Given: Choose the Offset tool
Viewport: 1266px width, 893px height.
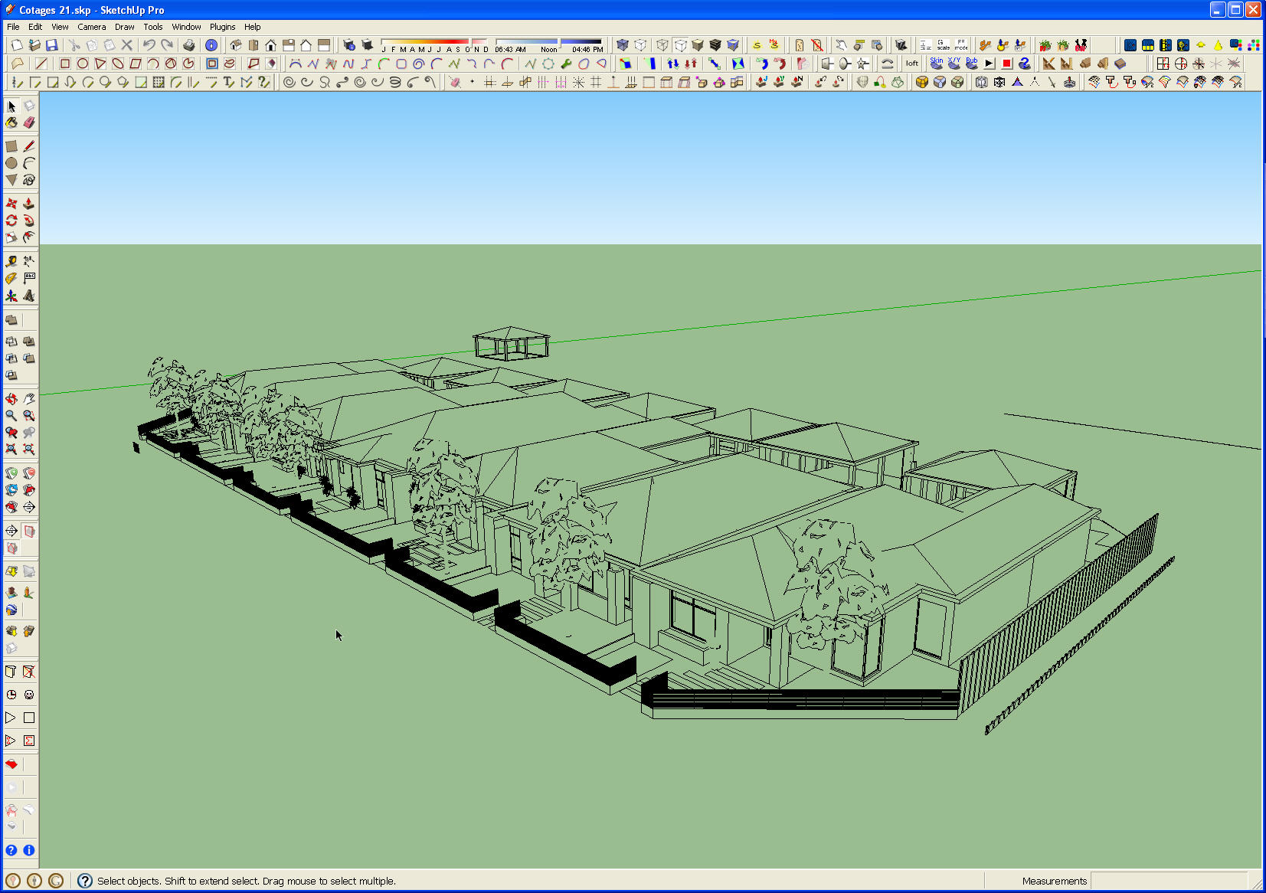Looking at the screenshot, I should [x=29, y=237].
